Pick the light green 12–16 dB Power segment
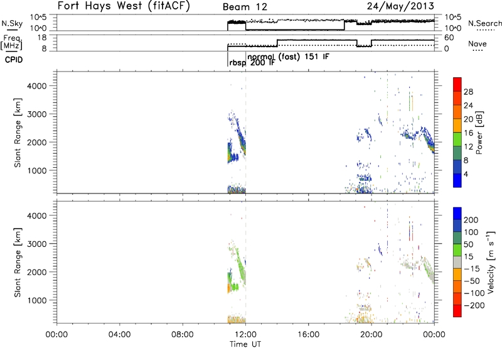 click(457, 139)
